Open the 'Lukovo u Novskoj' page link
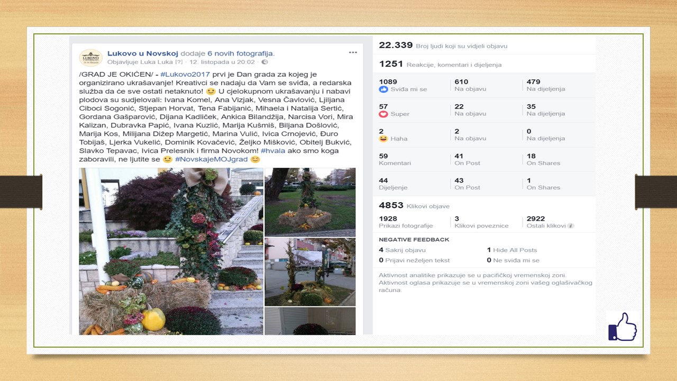Viewport: 677px width, 381px height. pyautogui.click(x=142, y=53)
